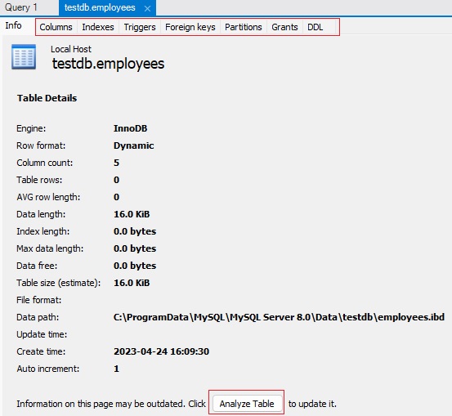Image resolution: width=452 pixels, height=416 pixels.
Task: Select the create time 2023-04-24 16:09:30
Action: 162,351
